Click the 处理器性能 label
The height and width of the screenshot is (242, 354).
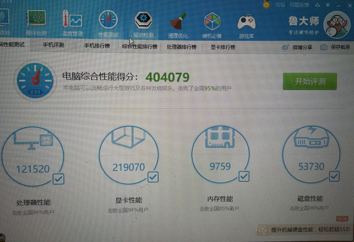33,202
